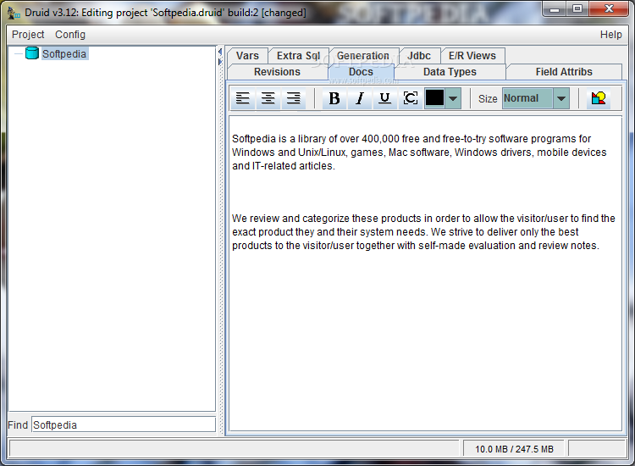This screenshot has height=466, width=635.
Task: Open the Help menu
Action: (x=610, y=35)
